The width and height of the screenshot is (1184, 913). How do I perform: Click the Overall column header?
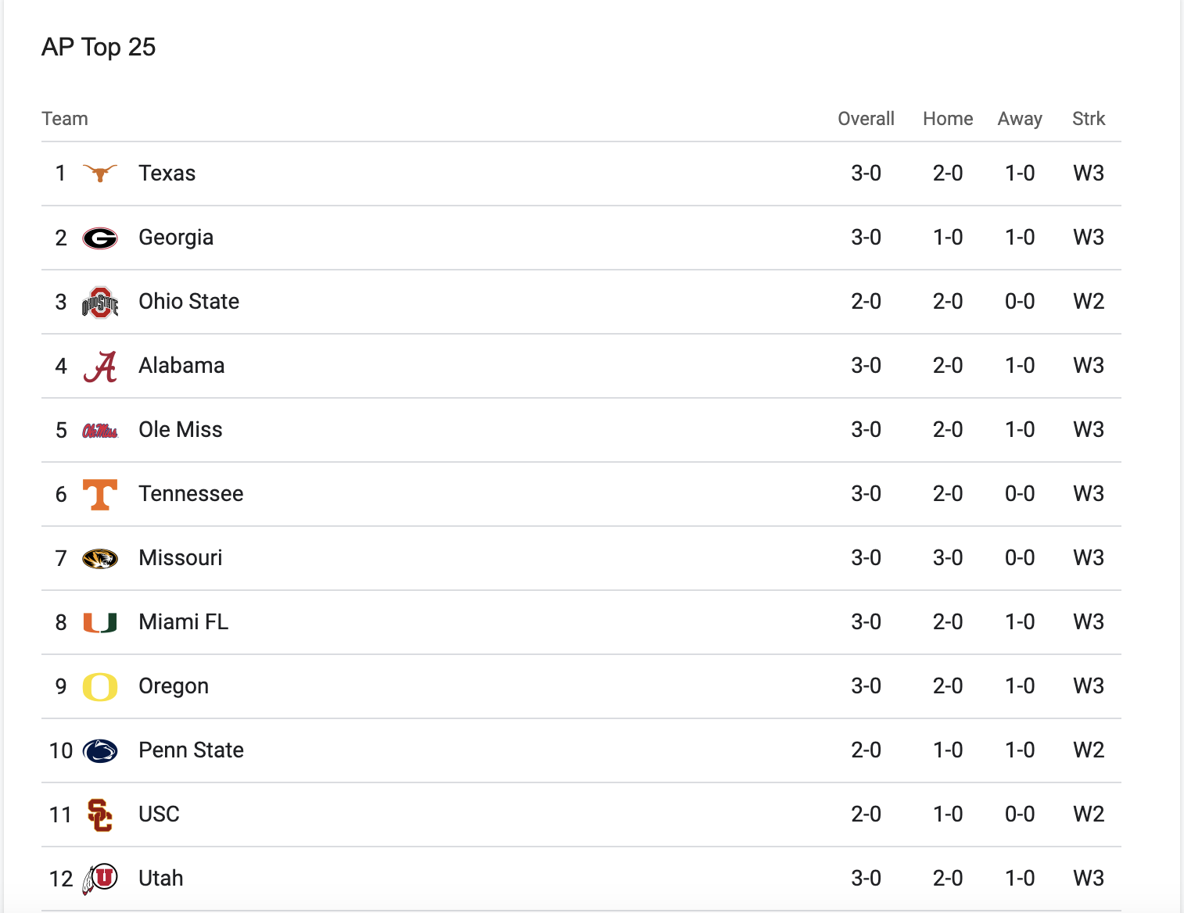[x=866, y=119]
